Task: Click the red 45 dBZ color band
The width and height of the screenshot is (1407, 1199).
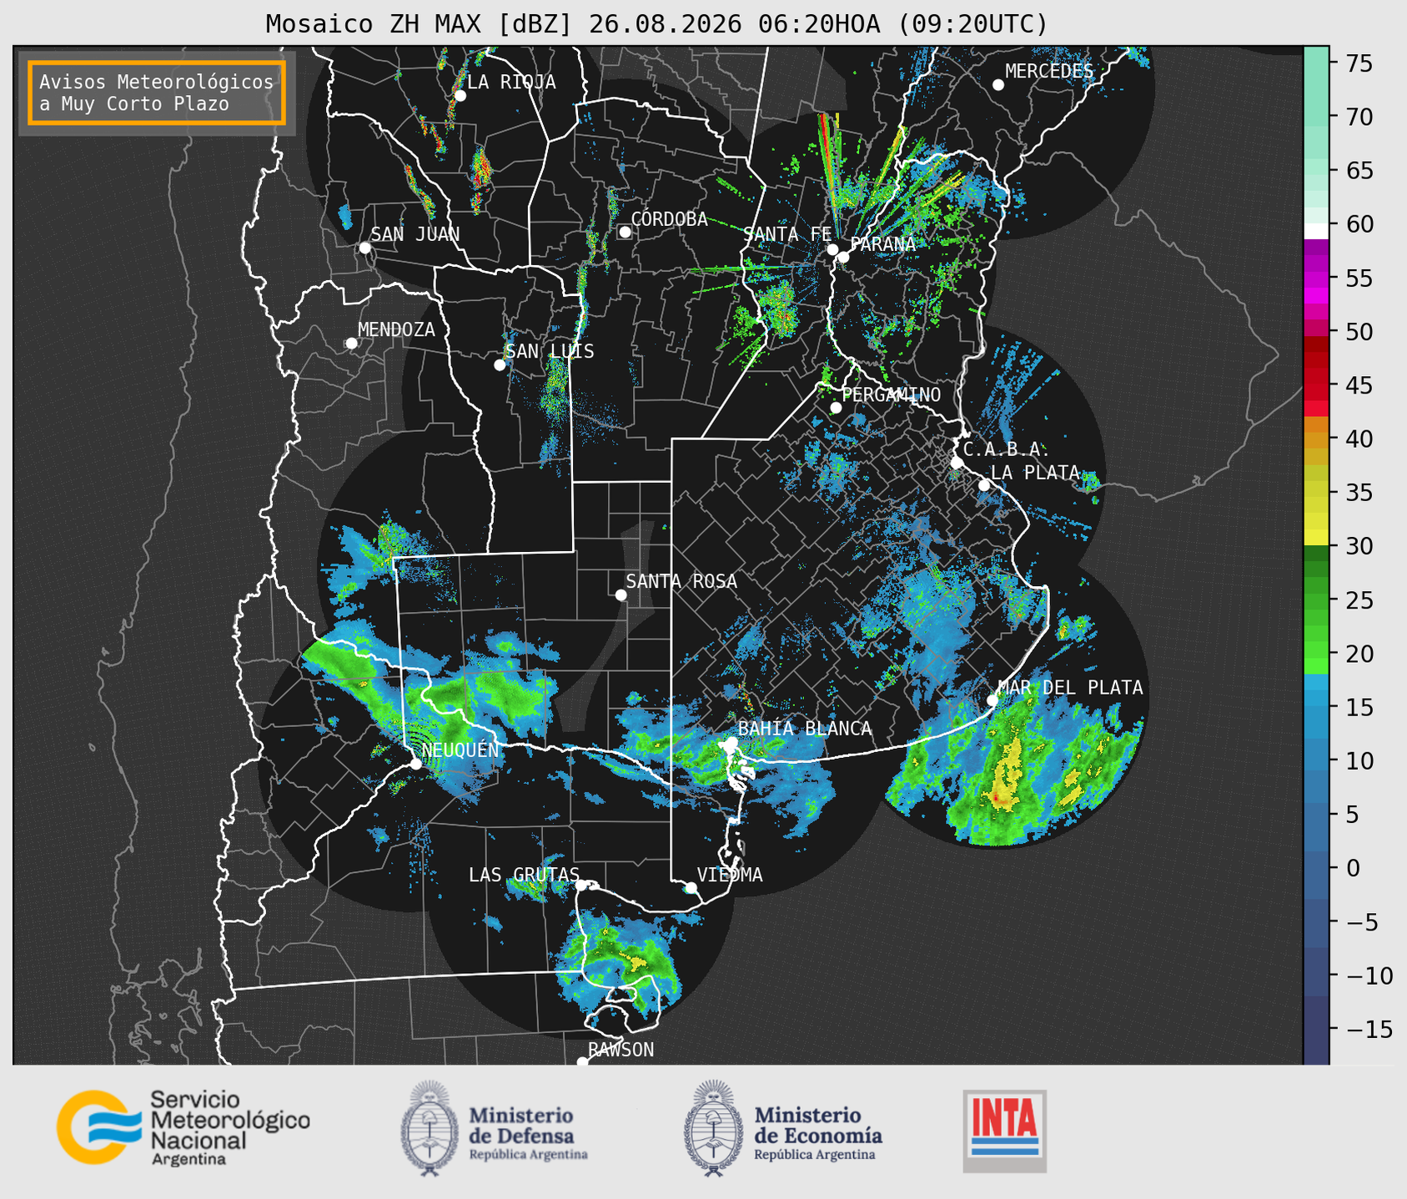Action: 1316,385
